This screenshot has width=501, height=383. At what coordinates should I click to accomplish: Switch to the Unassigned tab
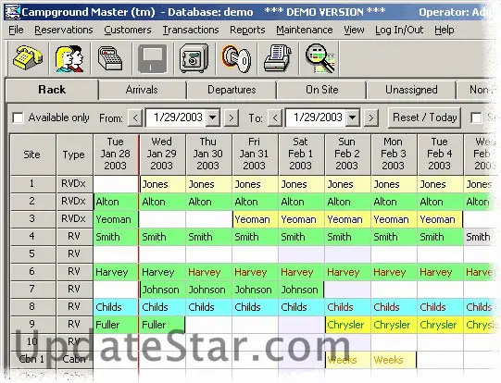point(411,91)
